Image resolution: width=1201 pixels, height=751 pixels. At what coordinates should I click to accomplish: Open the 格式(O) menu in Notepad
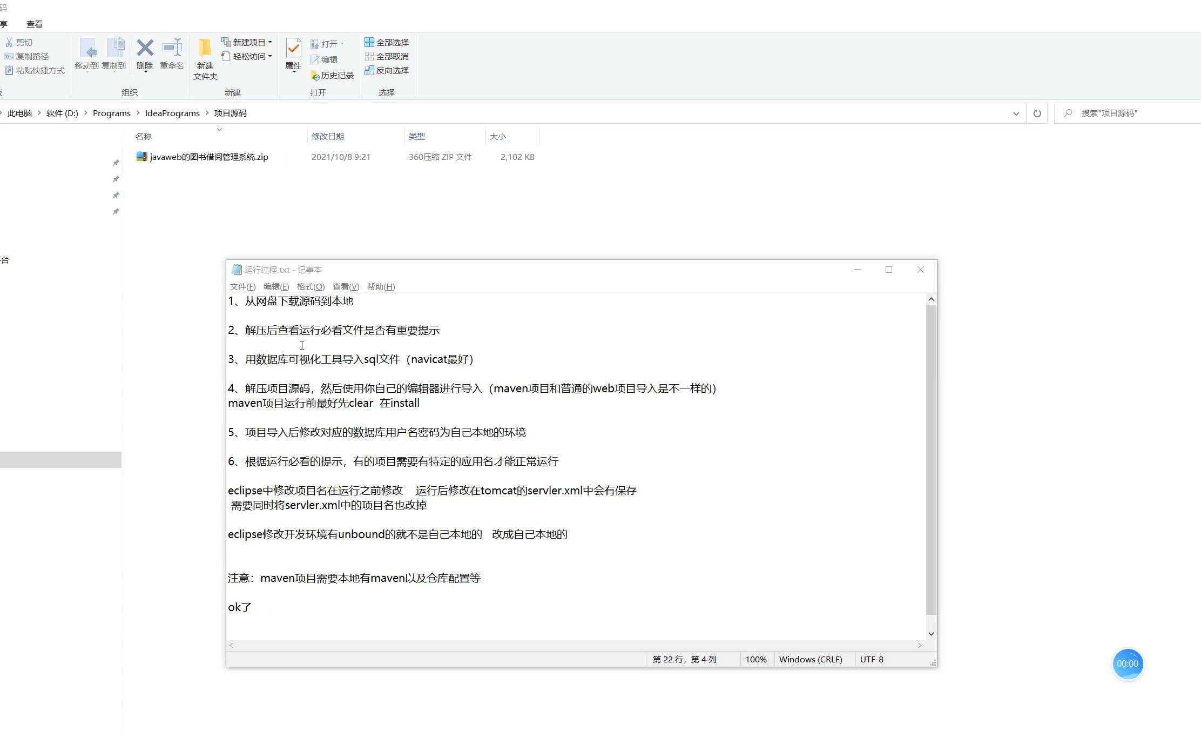[310, 287]
